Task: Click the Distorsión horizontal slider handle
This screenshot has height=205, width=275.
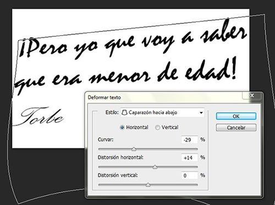Action: [155, 167]
